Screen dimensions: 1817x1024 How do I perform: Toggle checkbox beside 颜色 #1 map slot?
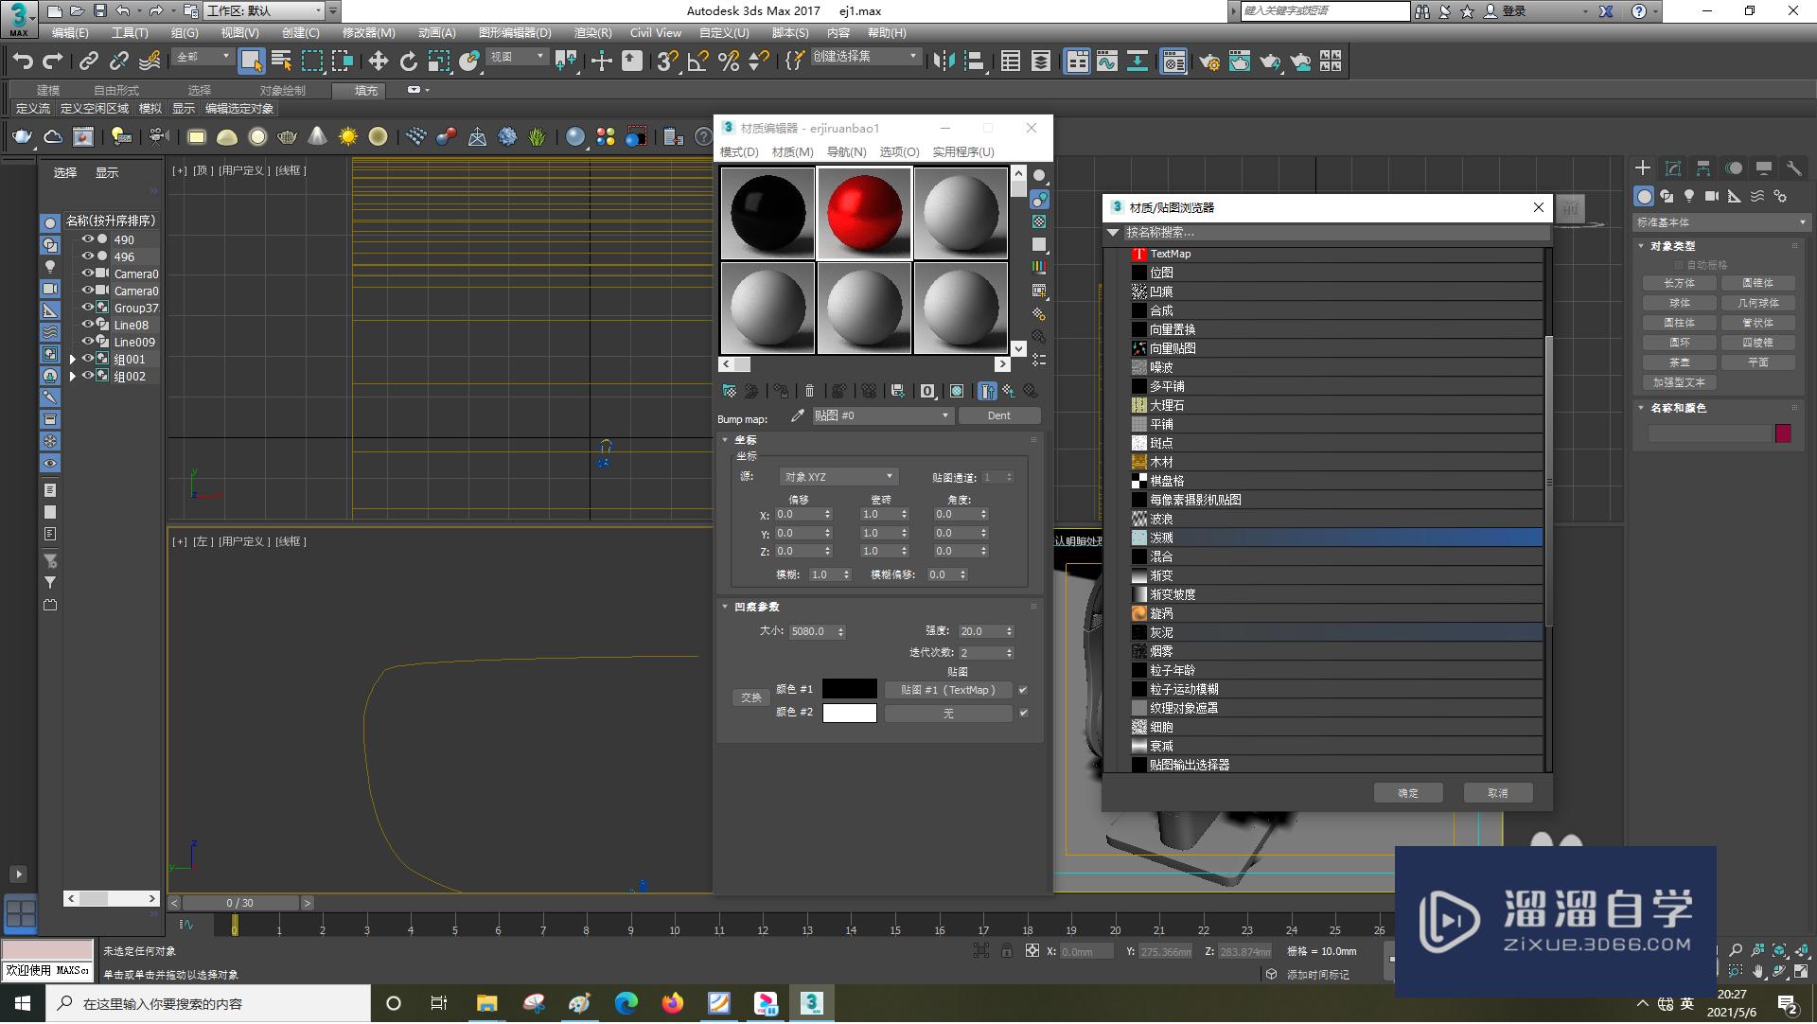(x=1023, y=690)
